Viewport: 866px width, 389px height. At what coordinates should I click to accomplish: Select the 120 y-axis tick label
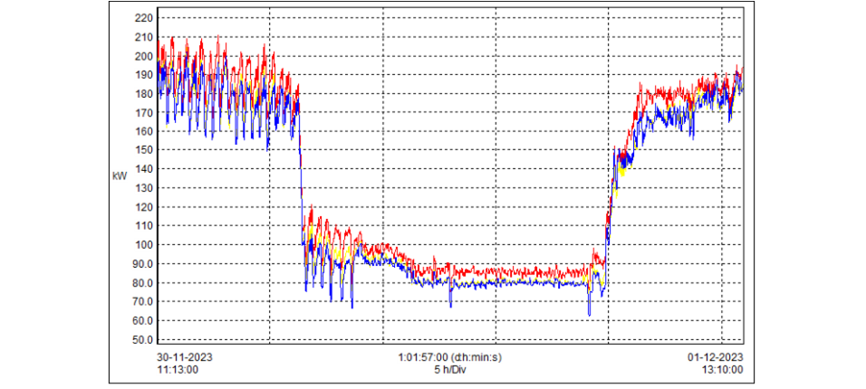click(x=142, y=207)
